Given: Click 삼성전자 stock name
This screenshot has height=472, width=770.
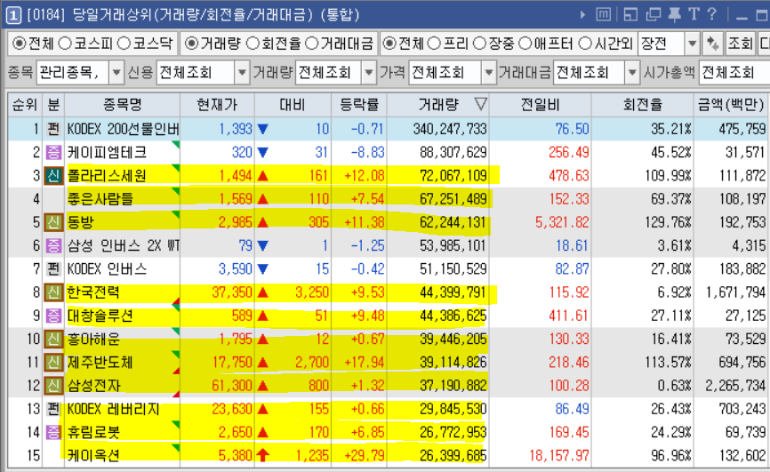Looking at the screenshot, I should pyautogui.click(x=93, y=386).
